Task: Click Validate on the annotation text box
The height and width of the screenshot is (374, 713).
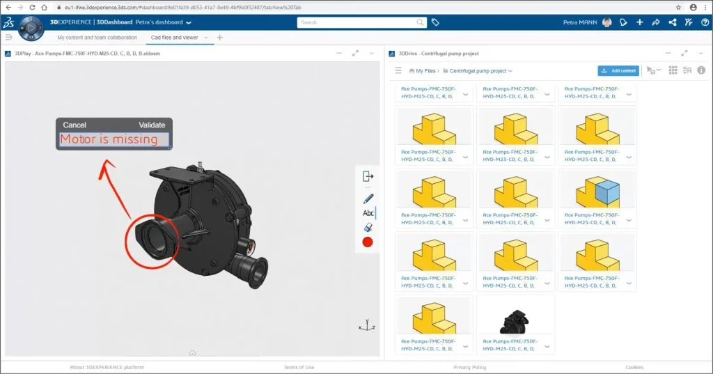Action: [152, 125]
